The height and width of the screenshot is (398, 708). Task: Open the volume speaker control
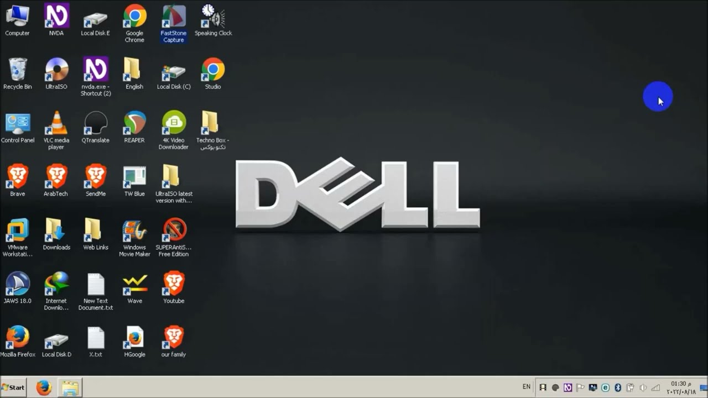[643, 387]
